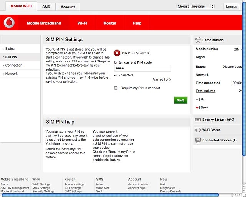Click the Home network antenna icon
The height and width of the screenshot is (197, 246).
198,40
